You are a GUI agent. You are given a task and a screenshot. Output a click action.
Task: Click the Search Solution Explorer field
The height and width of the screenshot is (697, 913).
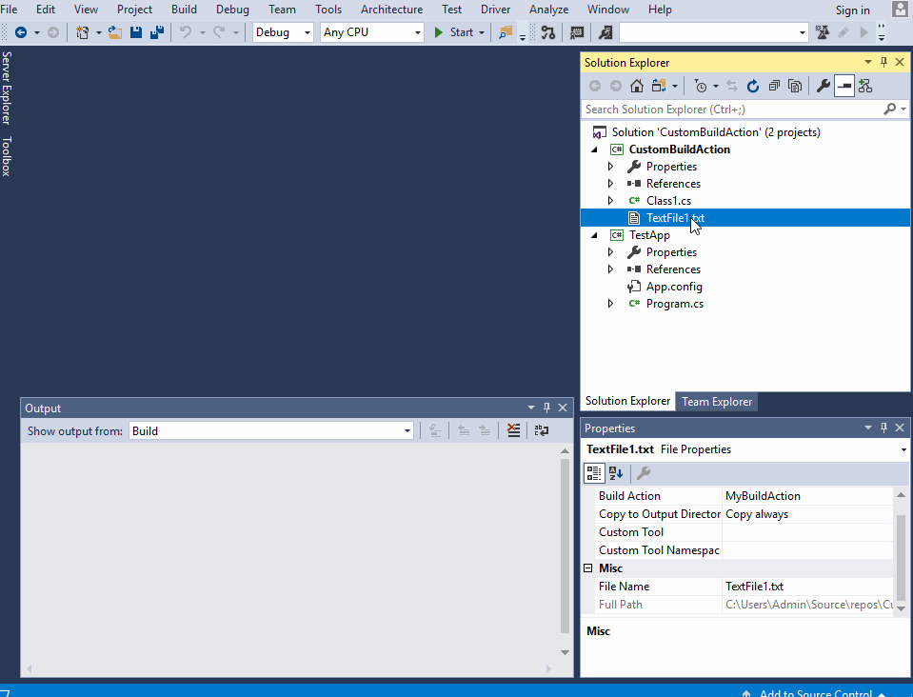(733, 109)
